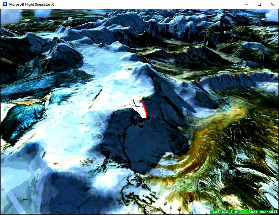Click the Microsoft Flight Simulator X title icon

point(5,4)
